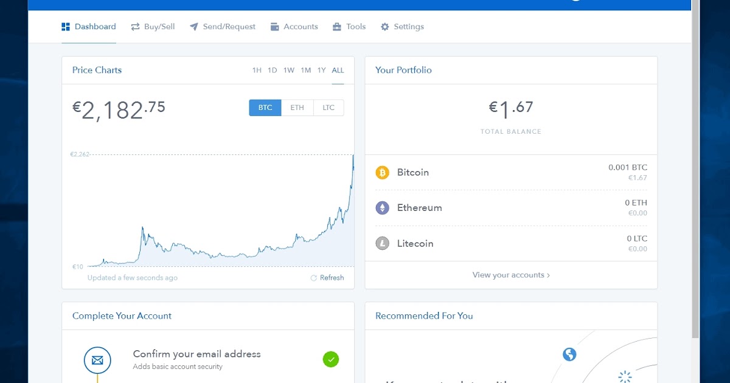Open the Tools tab

349,27
